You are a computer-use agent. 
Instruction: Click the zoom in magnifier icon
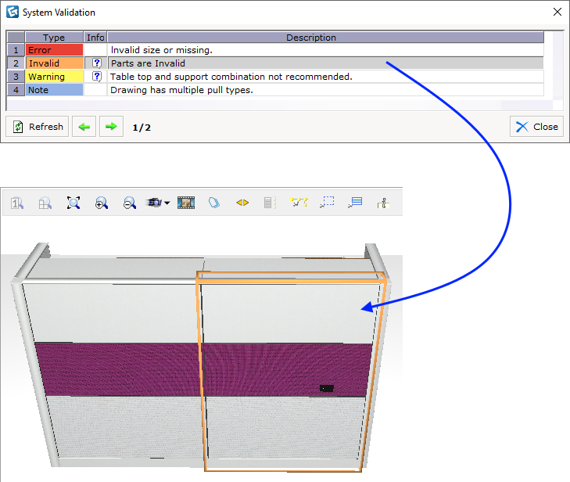pyautogui.click(x=102, y=203)
